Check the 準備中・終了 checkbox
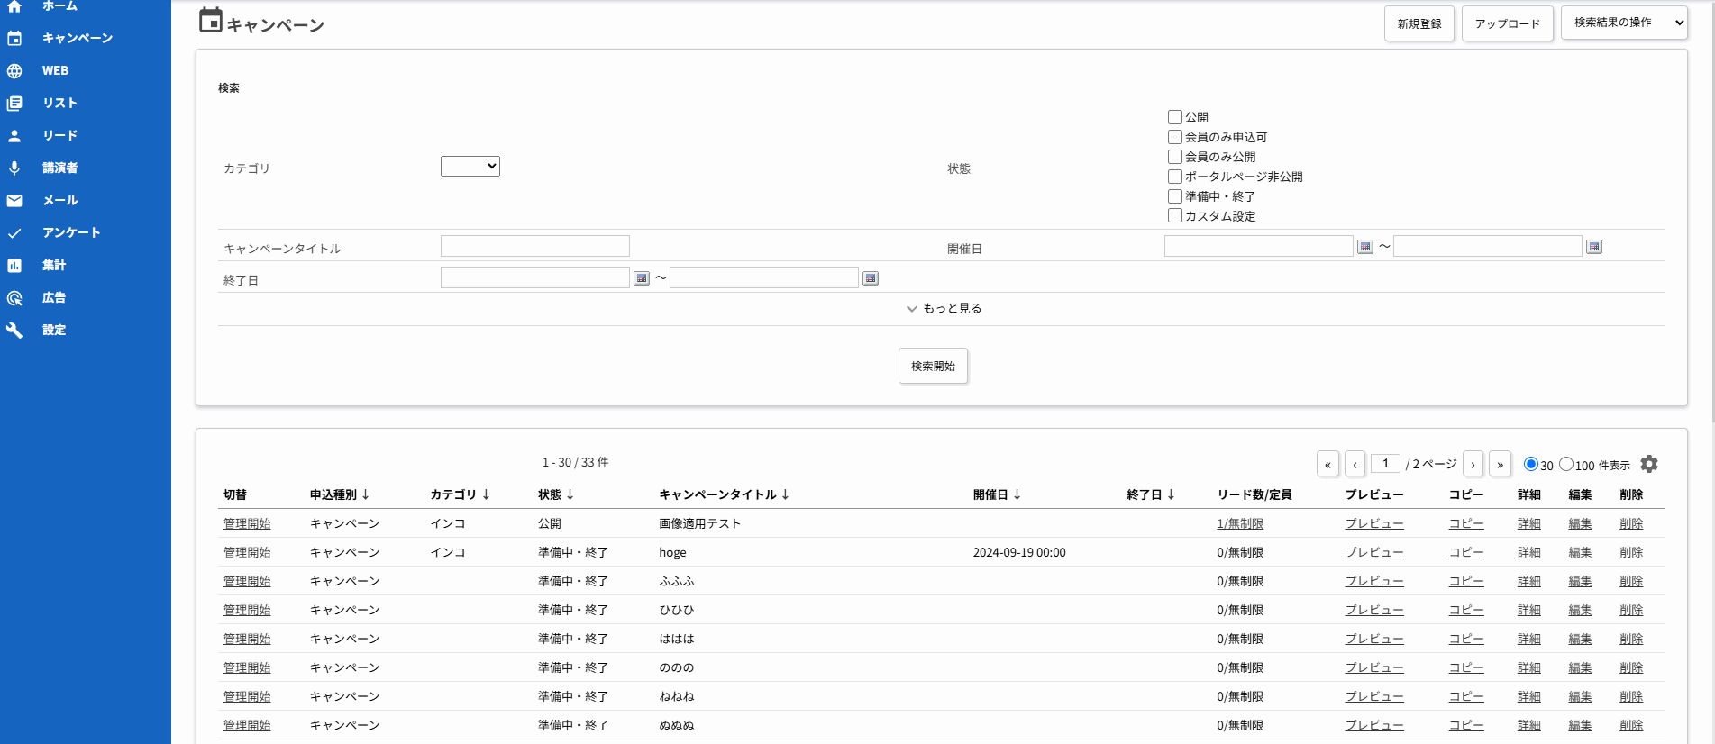Viewport: 1715px width, 744px height. [x=1175, y=196]
